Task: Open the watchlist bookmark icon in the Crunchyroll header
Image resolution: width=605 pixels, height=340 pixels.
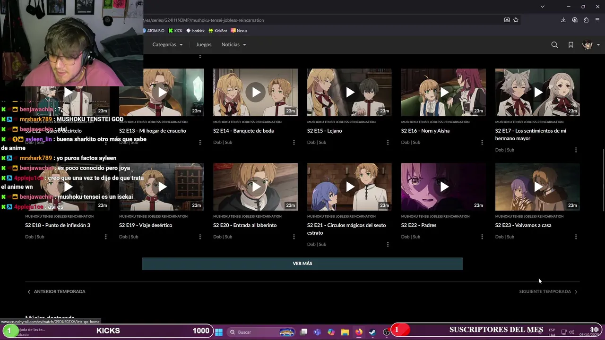Action: (x=571, y=45)
